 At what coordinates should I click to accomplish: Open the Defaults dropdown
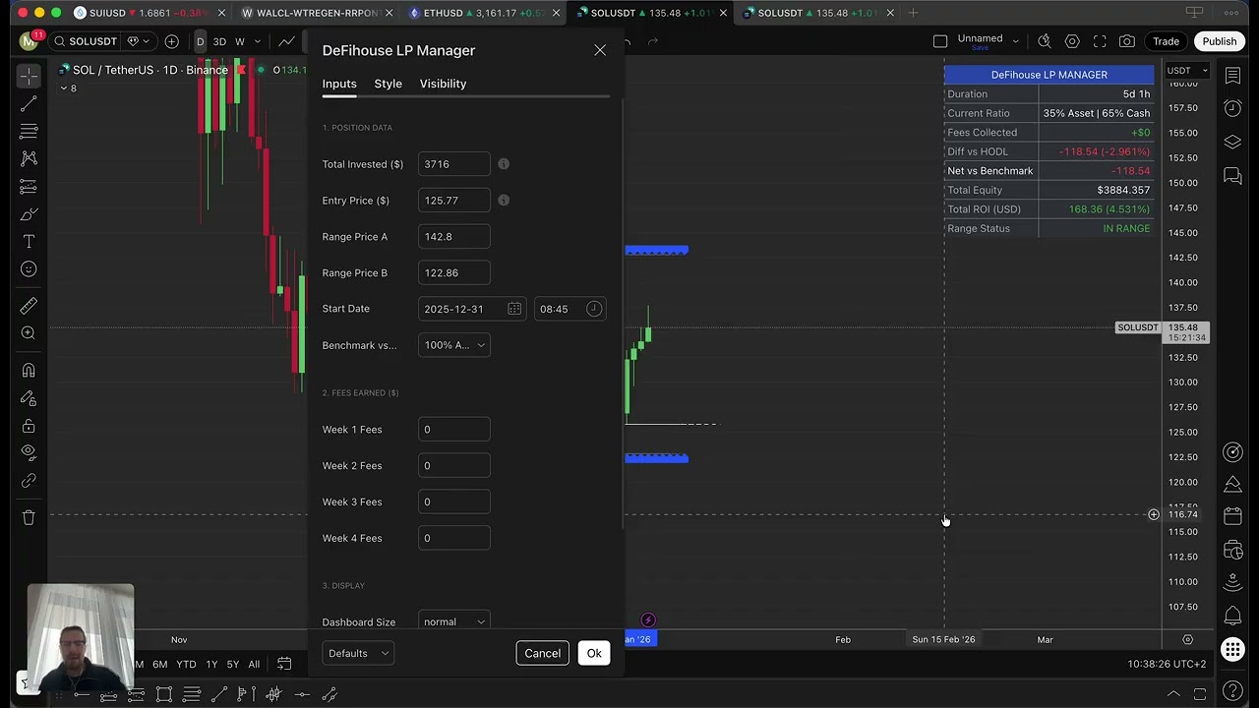[358, 653]
